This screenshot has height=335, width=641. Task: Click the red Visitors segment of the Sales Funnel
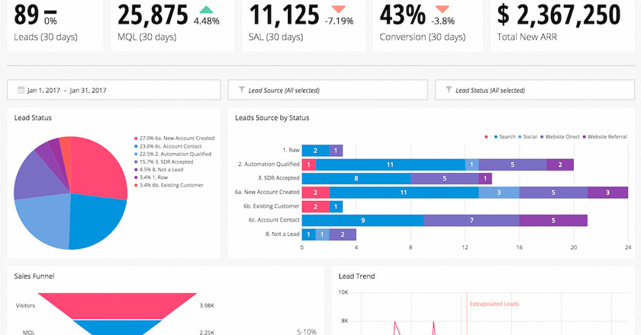pyautogui.click(x=118, y=305)
